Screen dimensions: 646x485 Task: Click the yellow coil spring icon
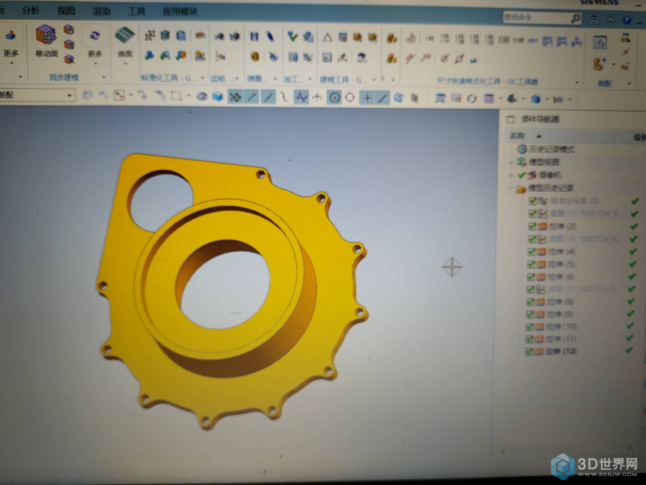tap(255, 57)
